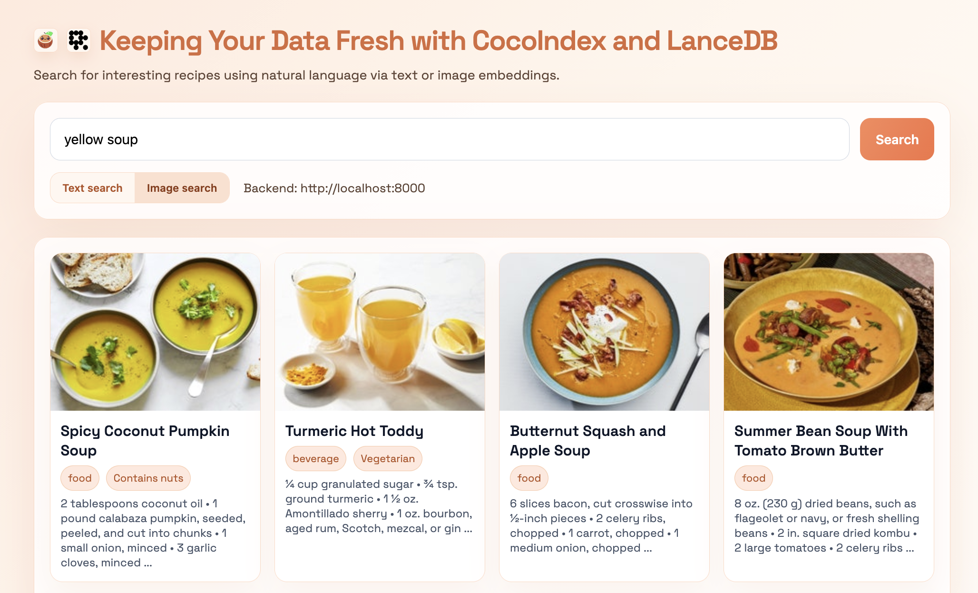
Task: Click the LanceDB dotted logo icon
Action: [78, 40]
